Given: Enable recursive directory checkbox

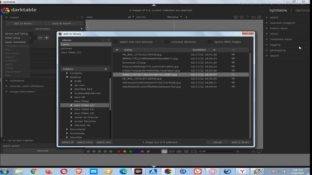Looking at the screenshot, I should point(167,42).
